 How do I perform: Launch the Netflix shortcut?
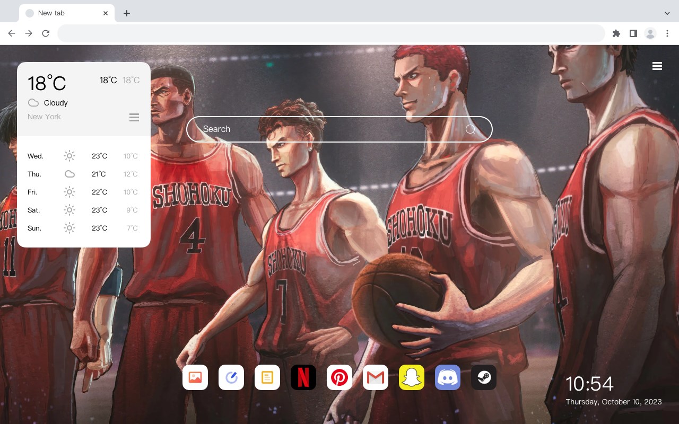[x=303, y=377]
